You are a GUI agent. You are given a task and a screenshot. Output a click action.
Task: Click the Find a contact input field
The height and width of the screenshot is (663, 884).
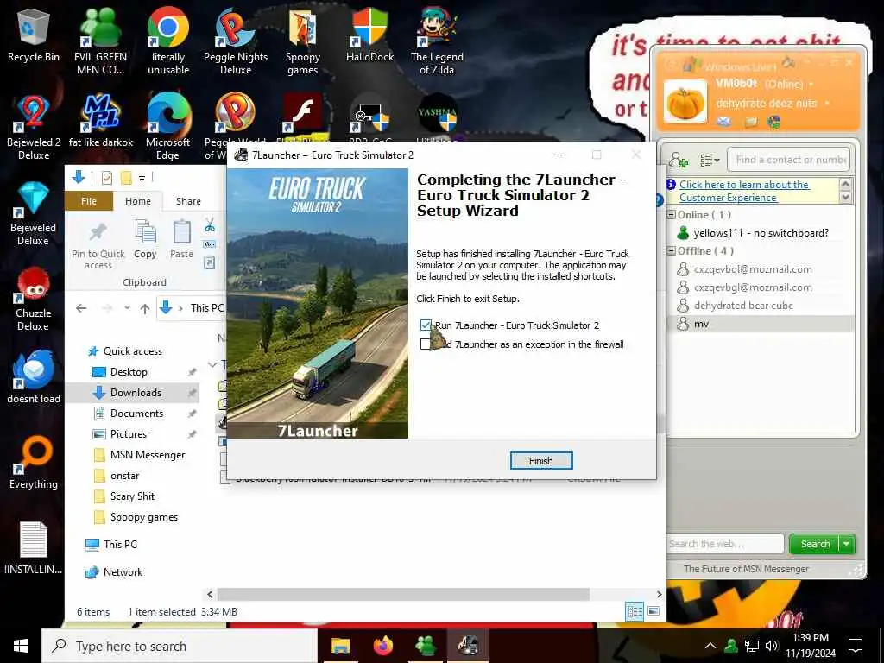point(788,160)
